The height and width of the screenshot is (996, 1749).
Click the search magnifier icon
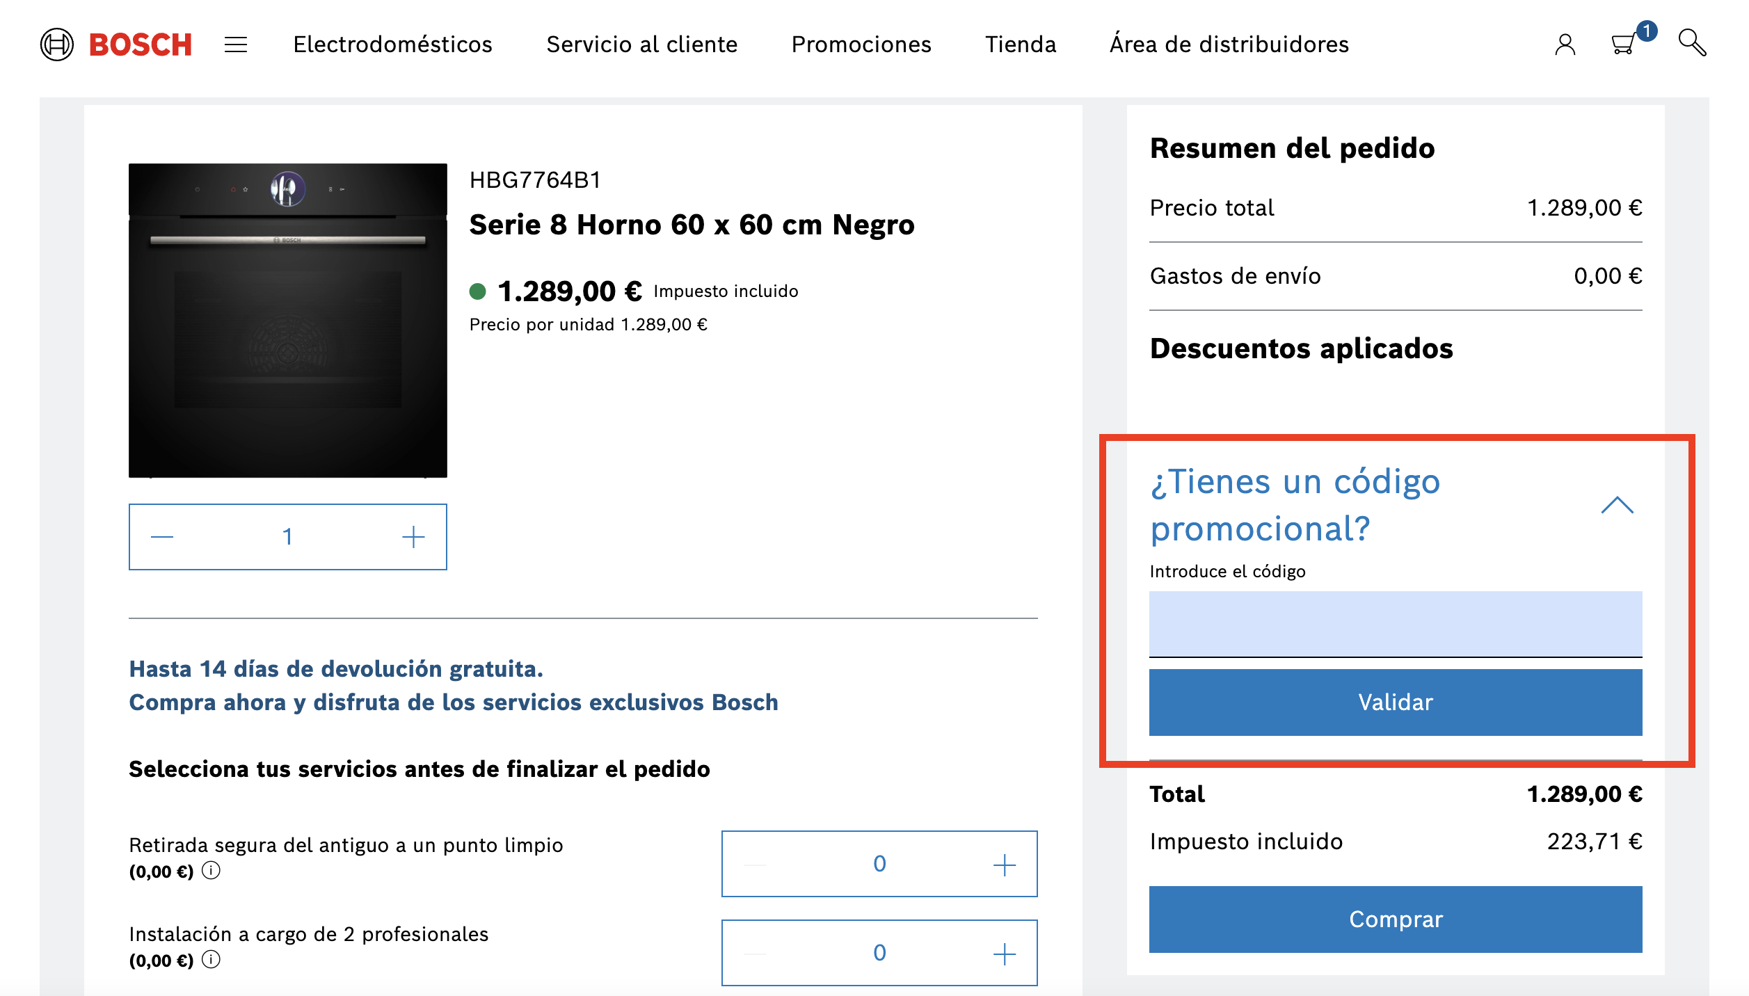[x=1692, y=43]
